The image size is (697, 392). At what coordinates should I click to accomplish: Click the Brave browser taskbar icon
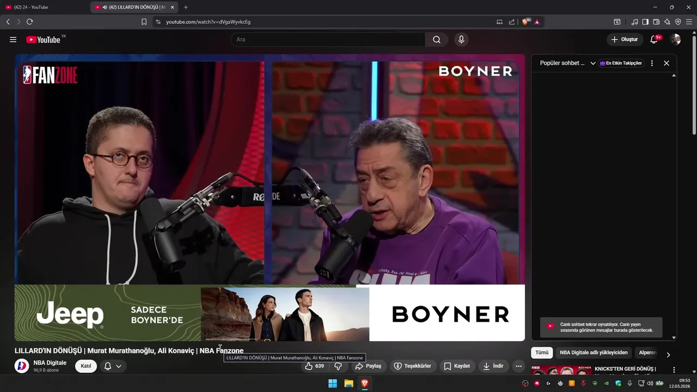pyautogui.click(x=364, y=383)
